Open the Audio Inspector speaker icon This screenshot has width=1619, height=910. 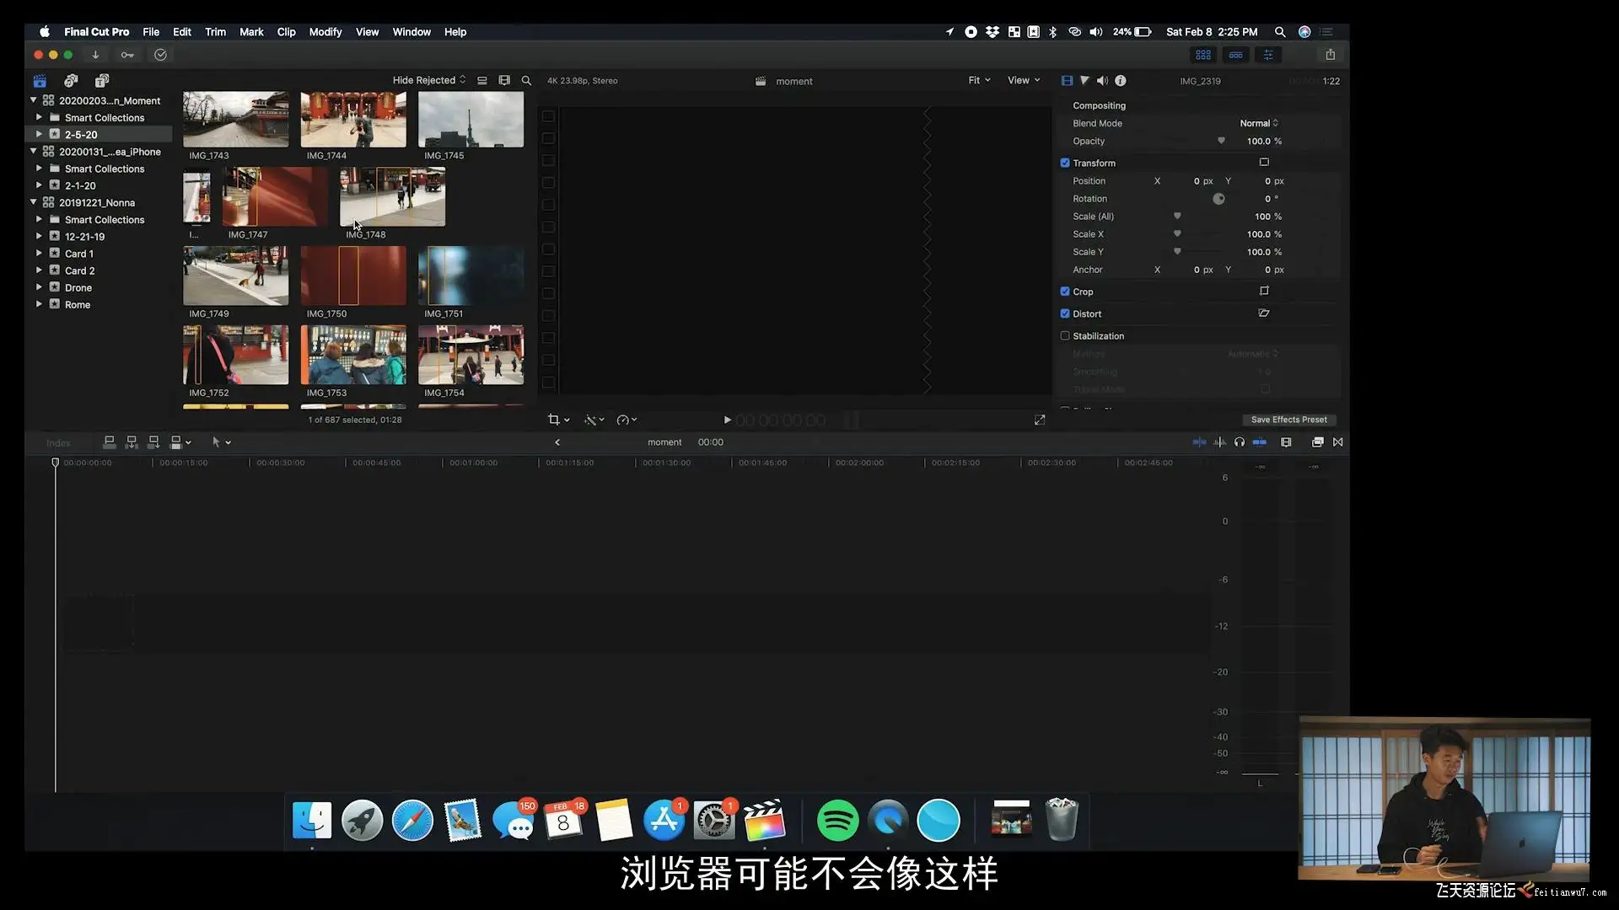[x=1102, y=81]
